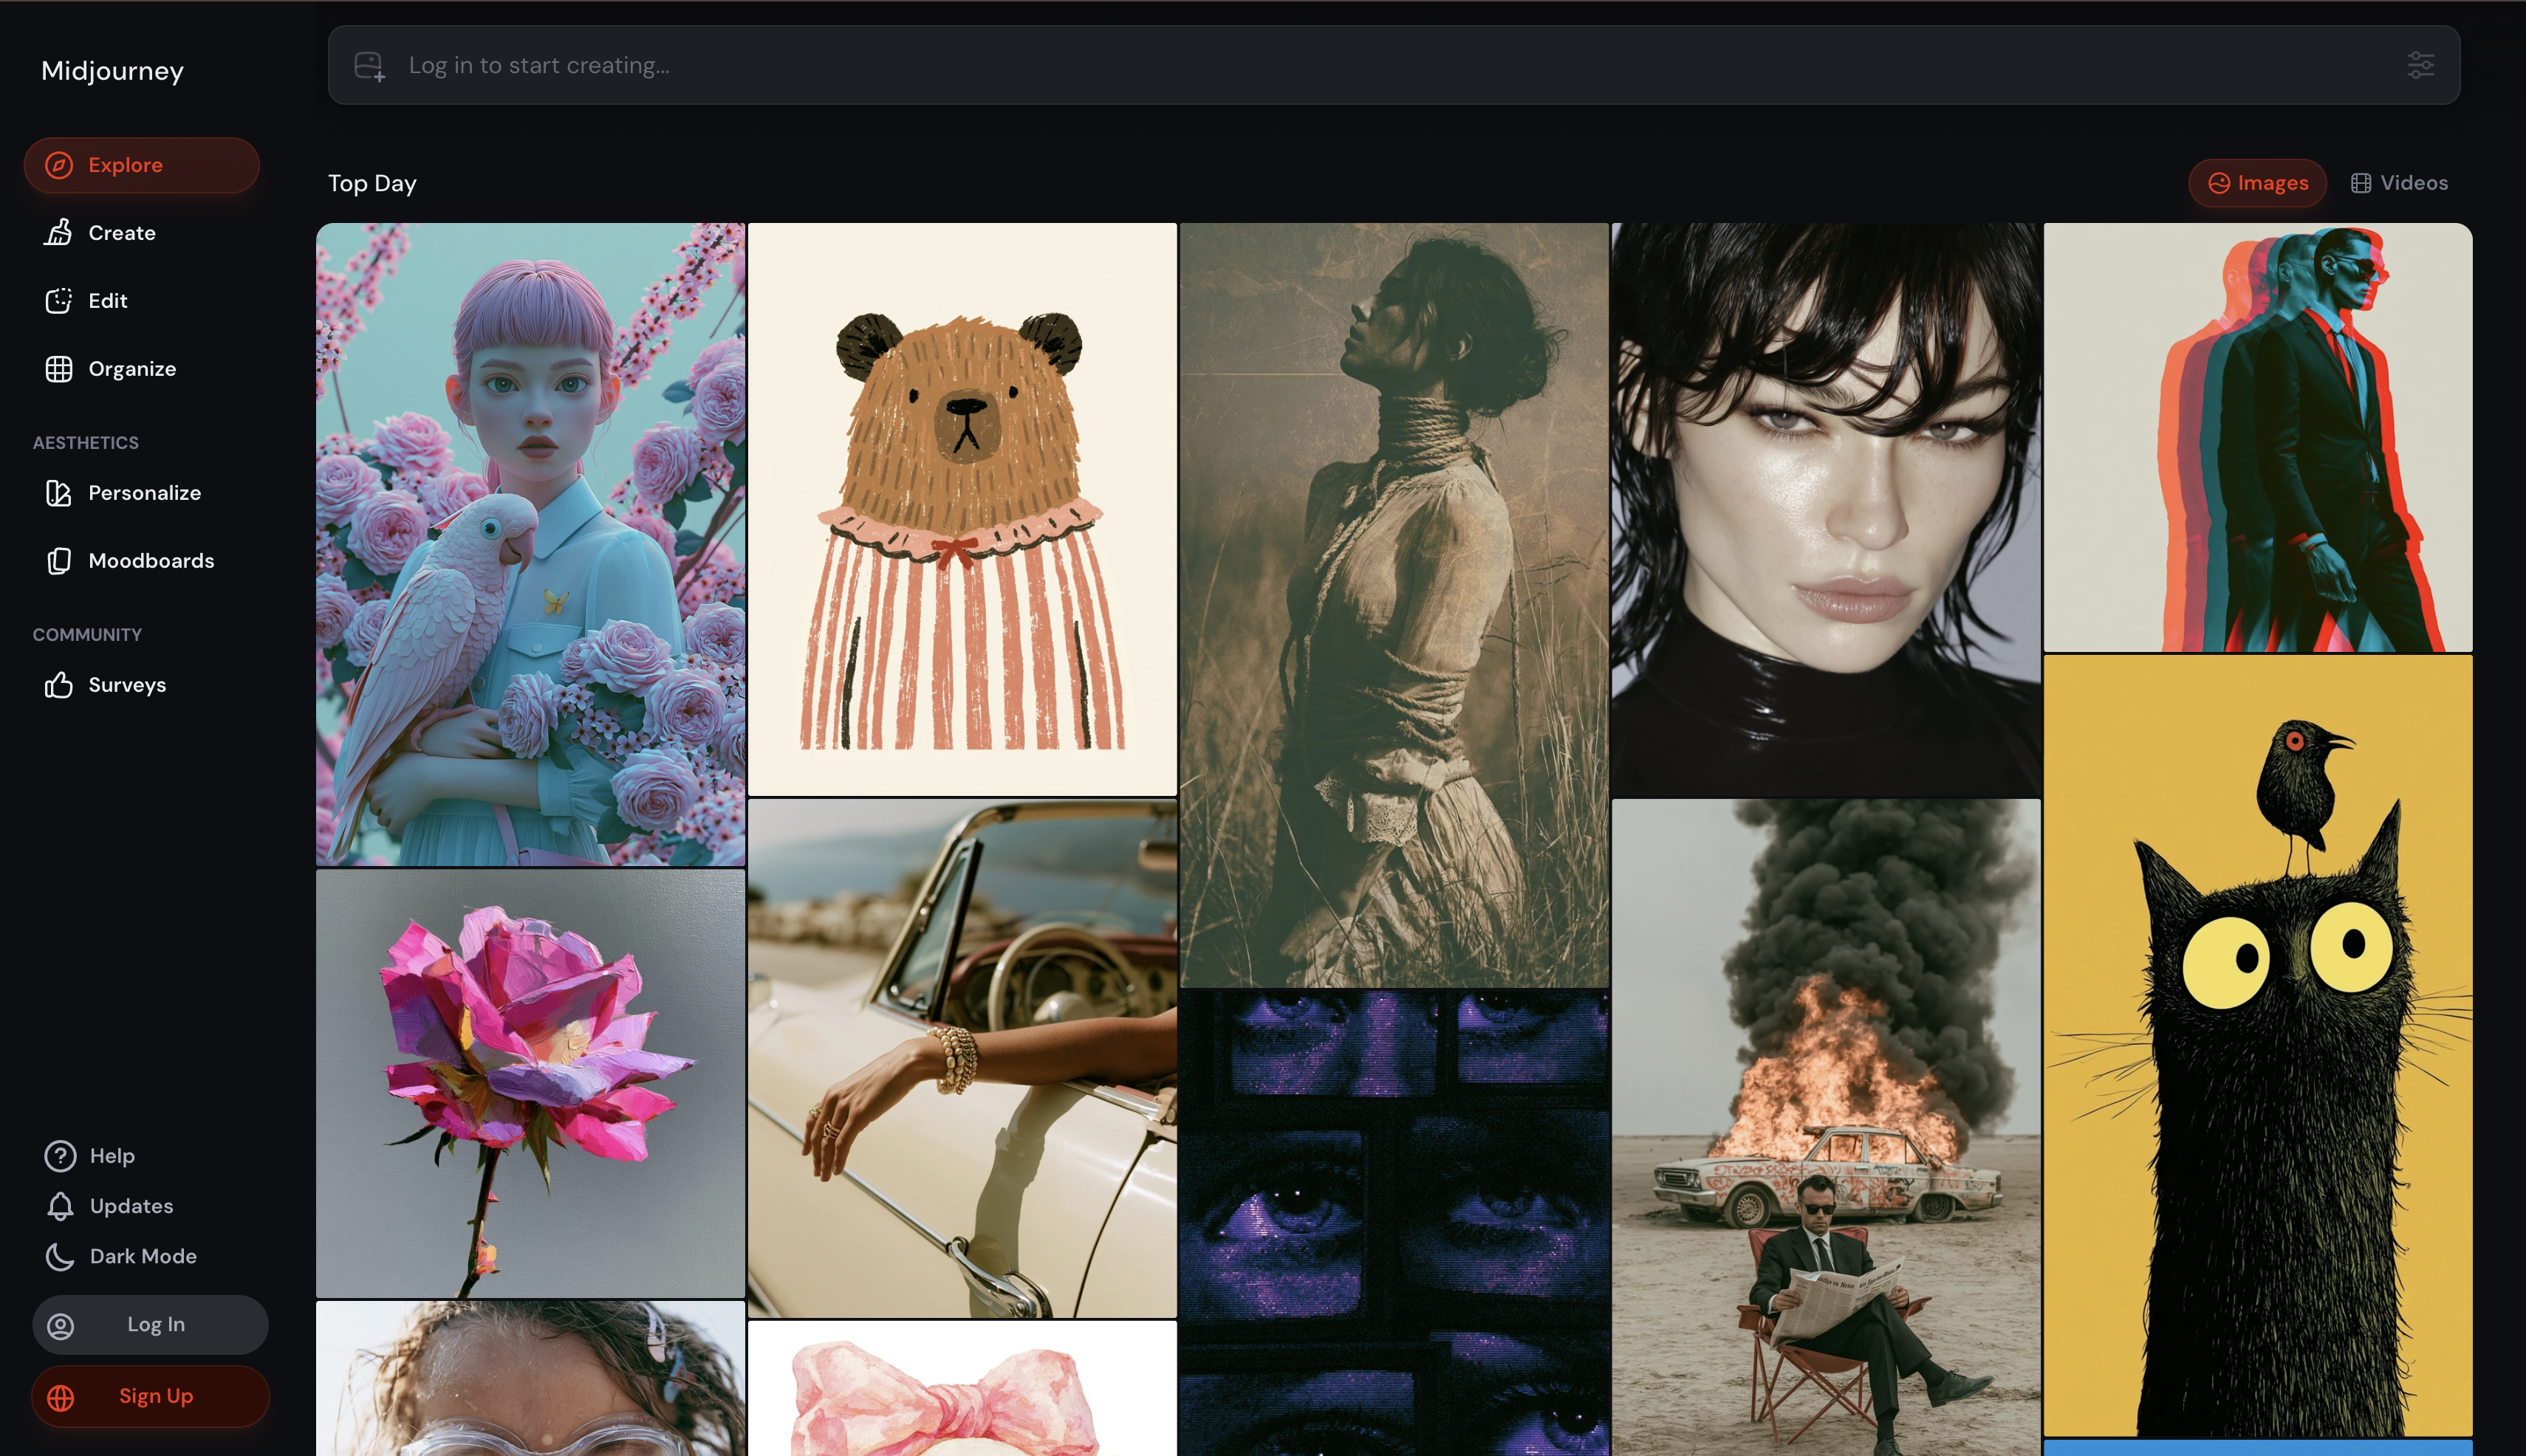Click the 'Log in to start creating' field
The width and height of the screenshot is (2526, 1456).
pos(1394,65)
